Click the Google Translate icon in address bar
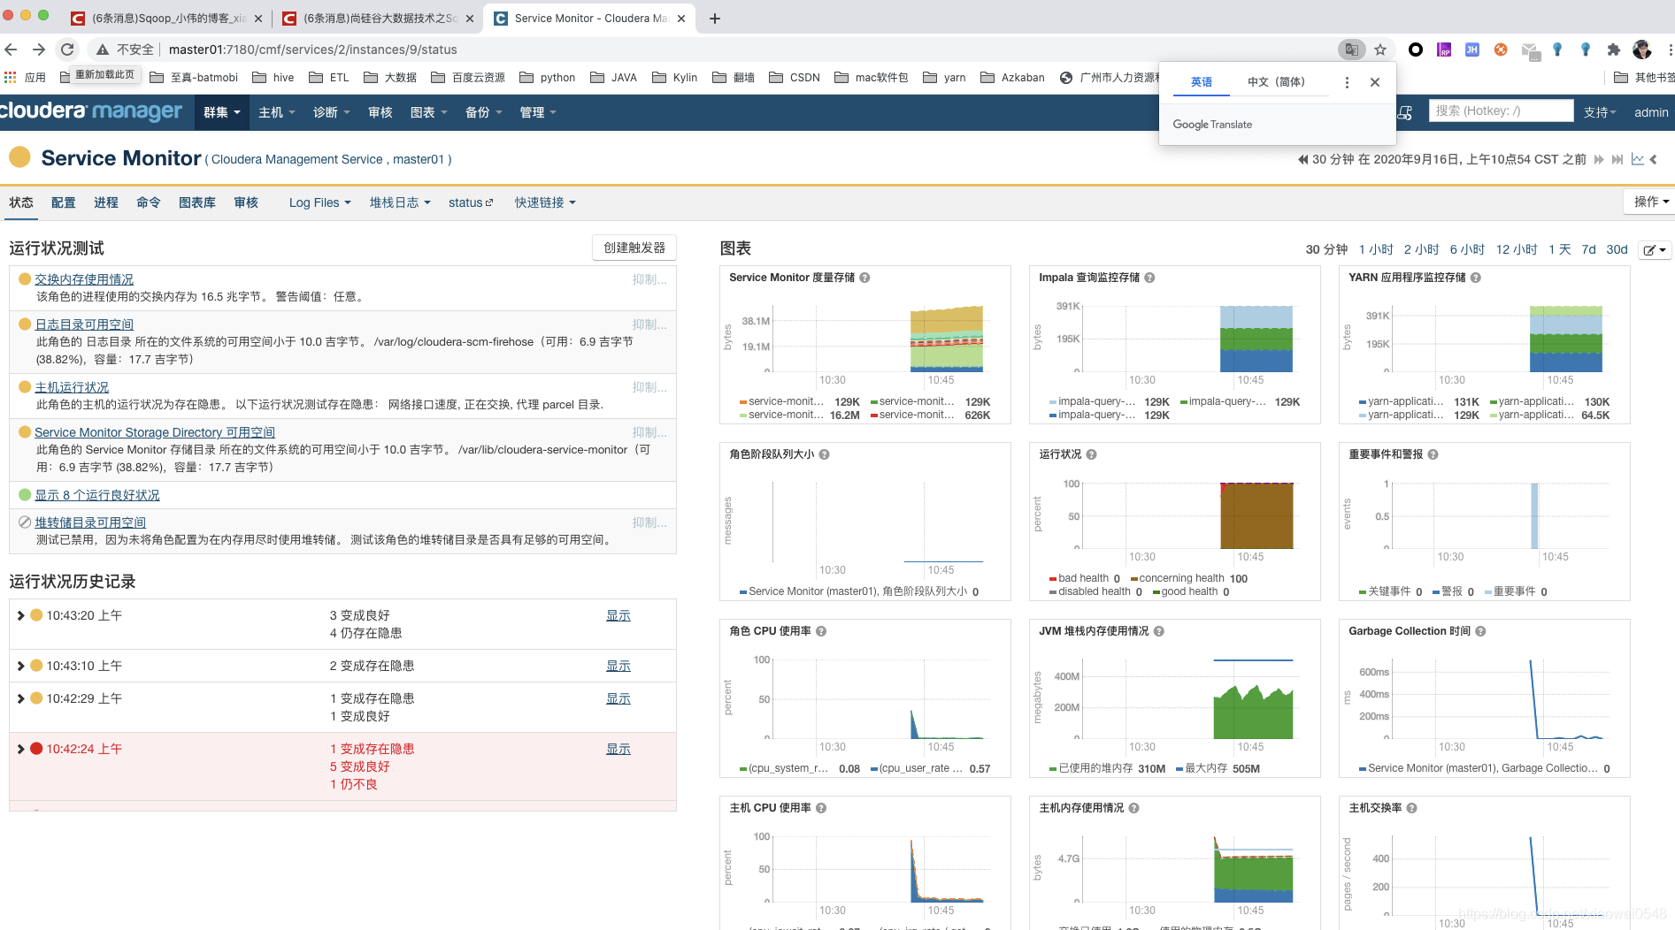The height and width of the screenshot is (930, 1675). 1351,50
